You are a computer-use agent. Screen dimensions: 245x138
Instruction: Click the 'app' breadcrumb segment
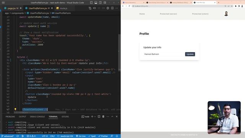click(x=7, y=13)
